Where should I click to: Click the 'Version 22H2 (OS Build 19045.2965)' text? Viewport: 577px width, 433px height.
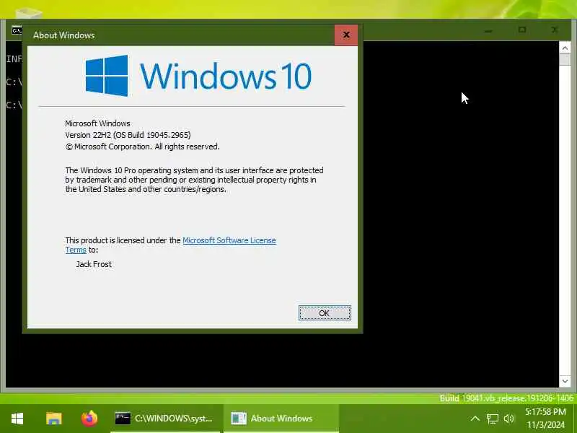tap(128, 135)
